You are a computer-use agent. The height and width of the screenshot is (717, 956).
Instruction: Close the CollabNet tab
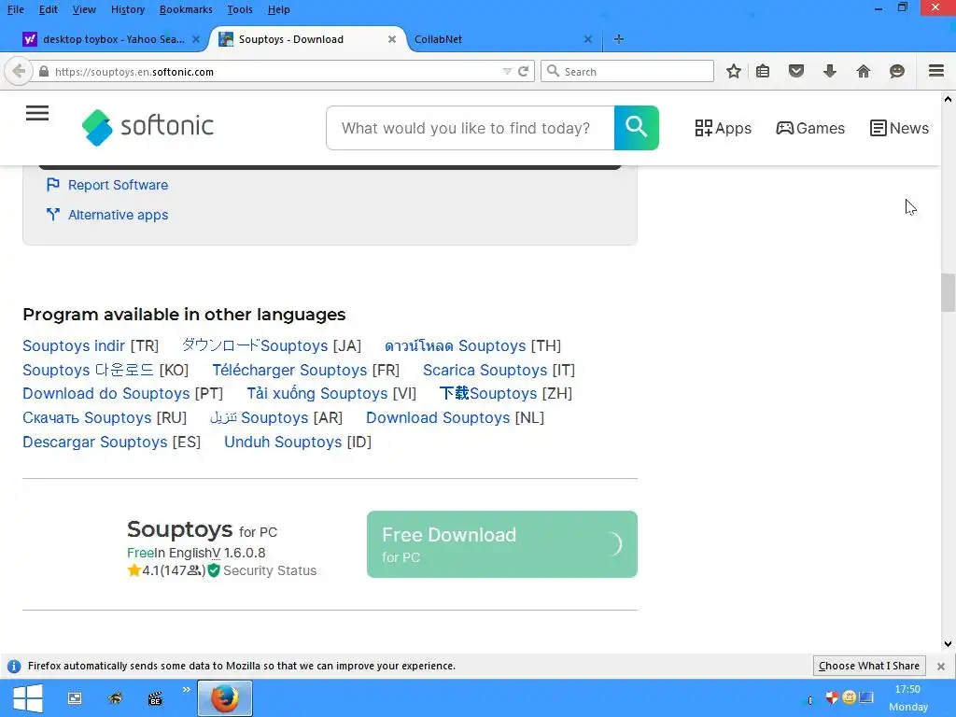(588, 39)
